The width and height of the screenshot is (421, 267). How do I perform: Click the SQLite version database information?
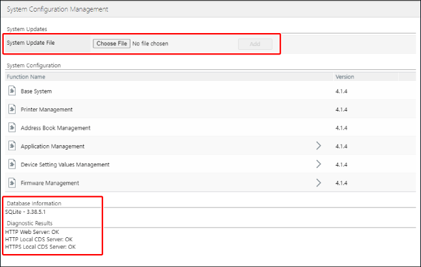[26, 211]
